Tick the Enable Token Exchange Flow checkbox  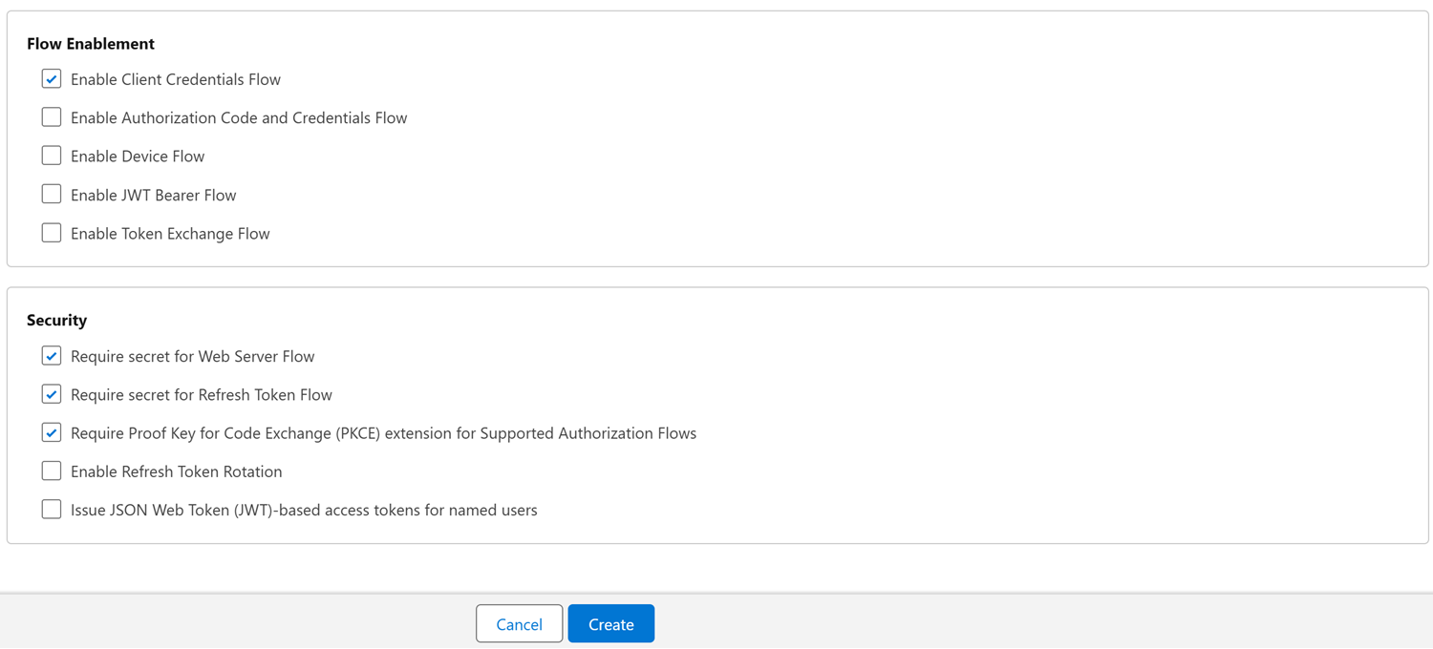pos(52,233)
